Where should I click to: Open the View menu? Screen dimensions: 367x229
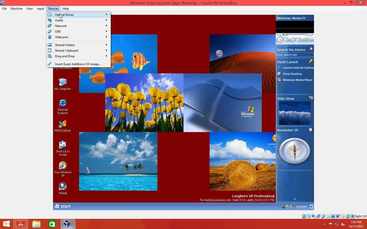(30, 9)
